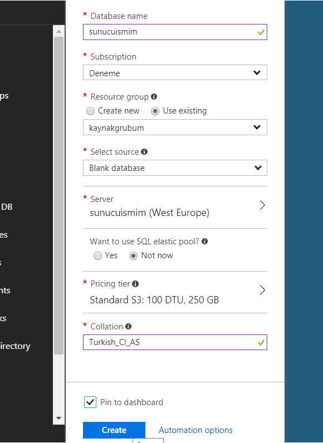The image size is (323, 443).
Task: Click the sidebar scroll-up arrow
Action: tap(59, 31)
